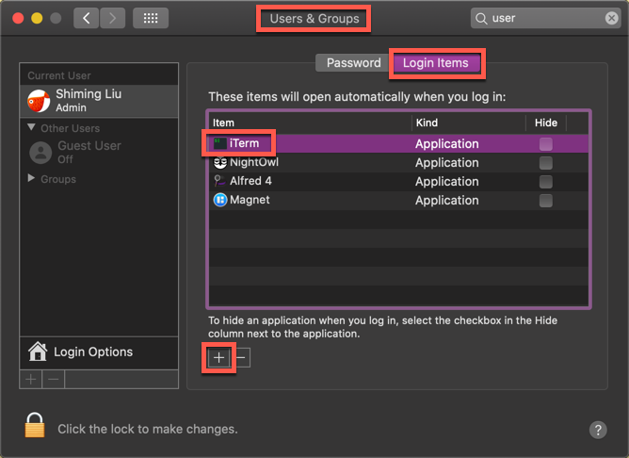Select the Magnet login item name

[x=250, y=200]
